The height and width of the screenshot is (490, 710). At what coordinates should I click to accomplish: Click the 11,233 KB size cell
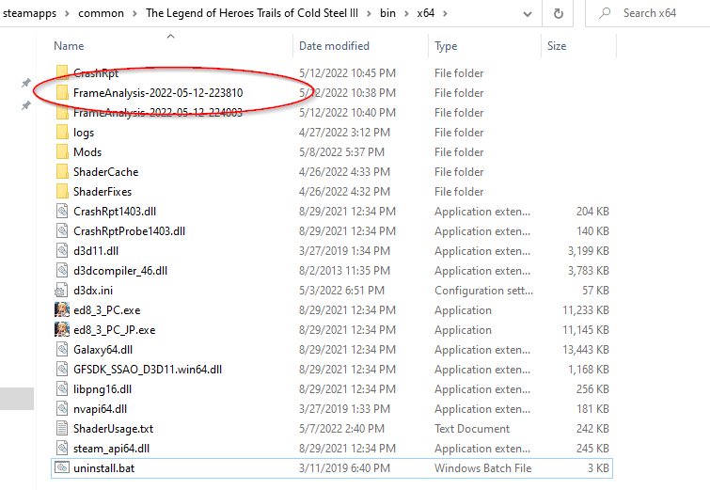pyautogui.click(x=586, y=310)
